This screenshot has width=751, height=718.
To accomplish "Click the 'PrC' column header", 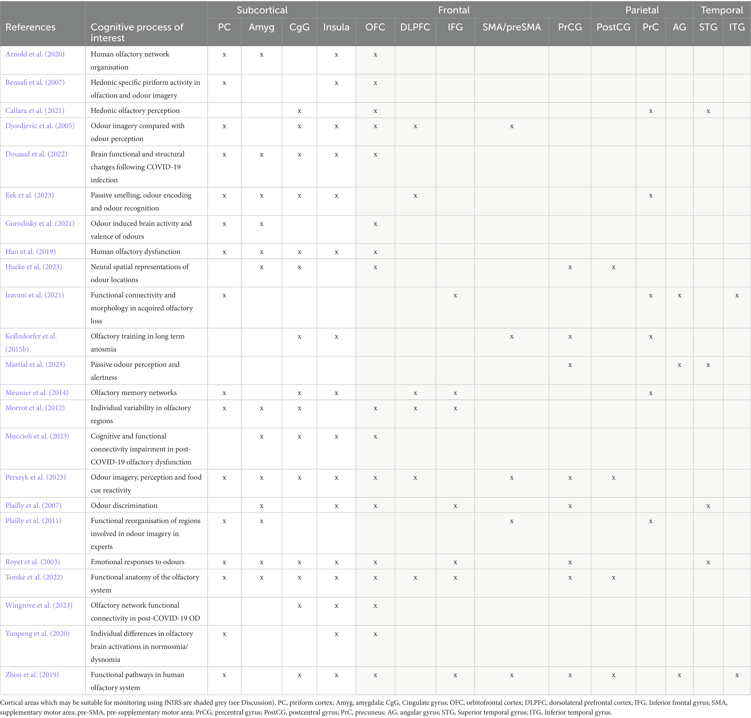I will 651,27.
